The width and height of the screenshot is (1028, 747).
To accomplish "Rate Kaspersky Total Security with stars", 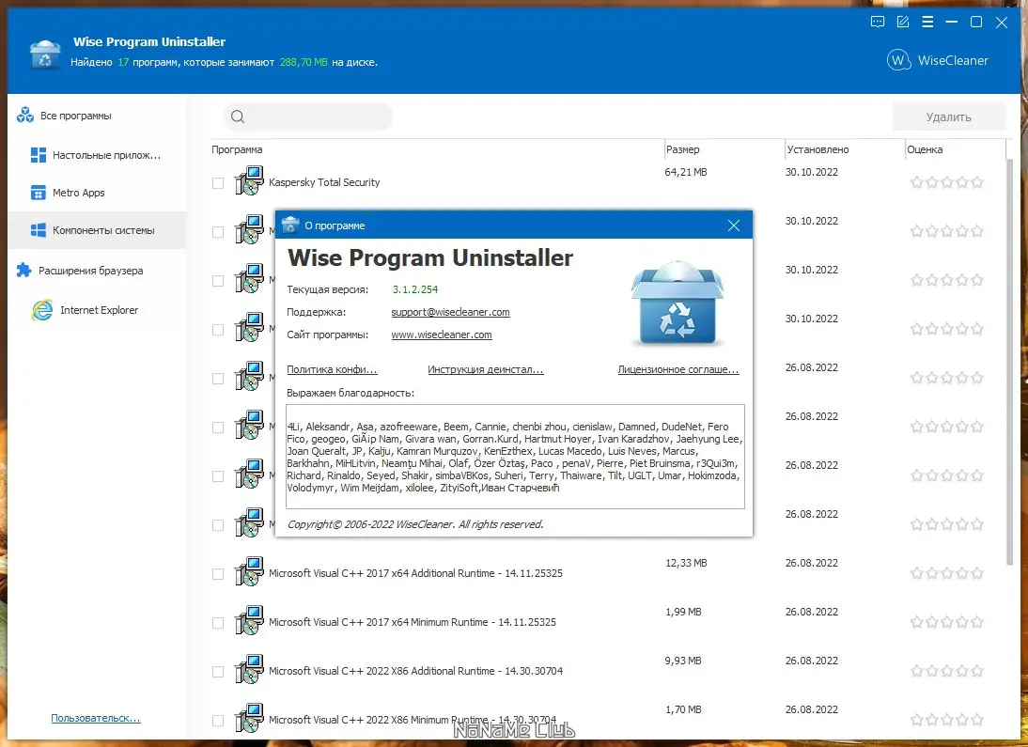I will (946, 182).
